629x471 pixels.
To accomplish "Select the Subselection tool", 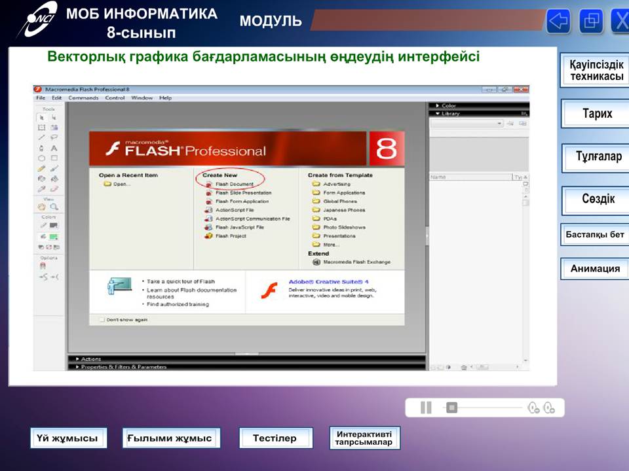I will pyautogui.click(x=54, y=118).
